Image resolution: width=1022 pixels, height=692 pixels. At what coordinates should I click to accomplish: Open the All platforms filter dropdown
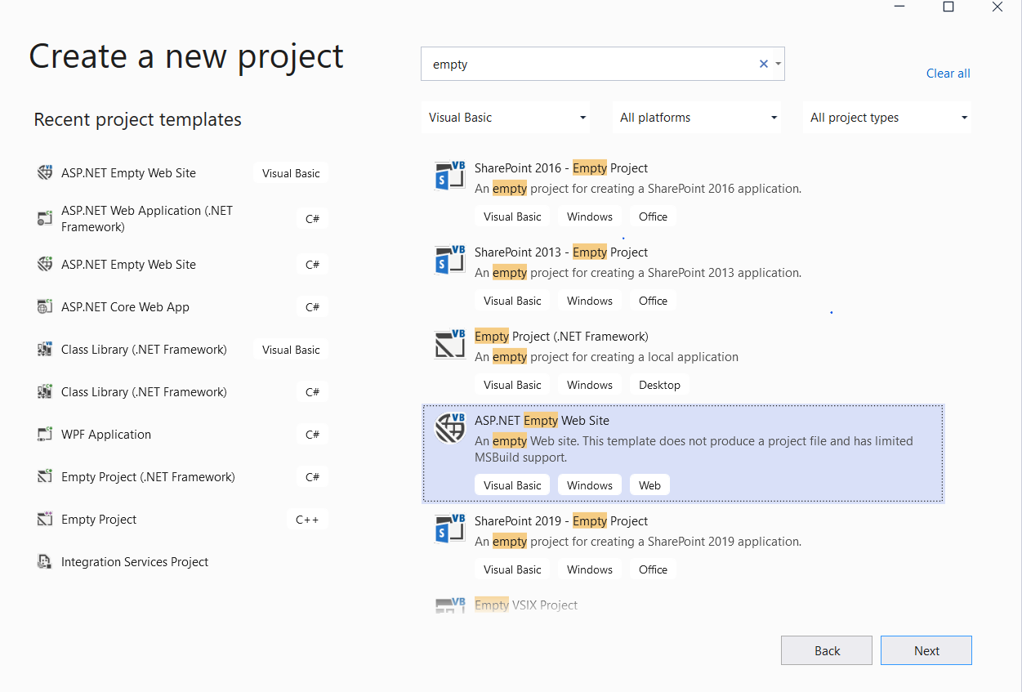pyautogui.click(x=697, y=118)
